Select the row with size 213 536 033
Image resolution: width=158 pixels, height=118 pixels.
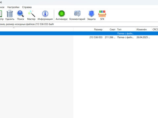click(79, 37)
